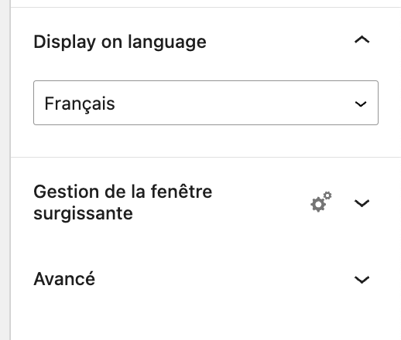
Task: Select the Display on language panel title
Action: (x=120, y=42)
